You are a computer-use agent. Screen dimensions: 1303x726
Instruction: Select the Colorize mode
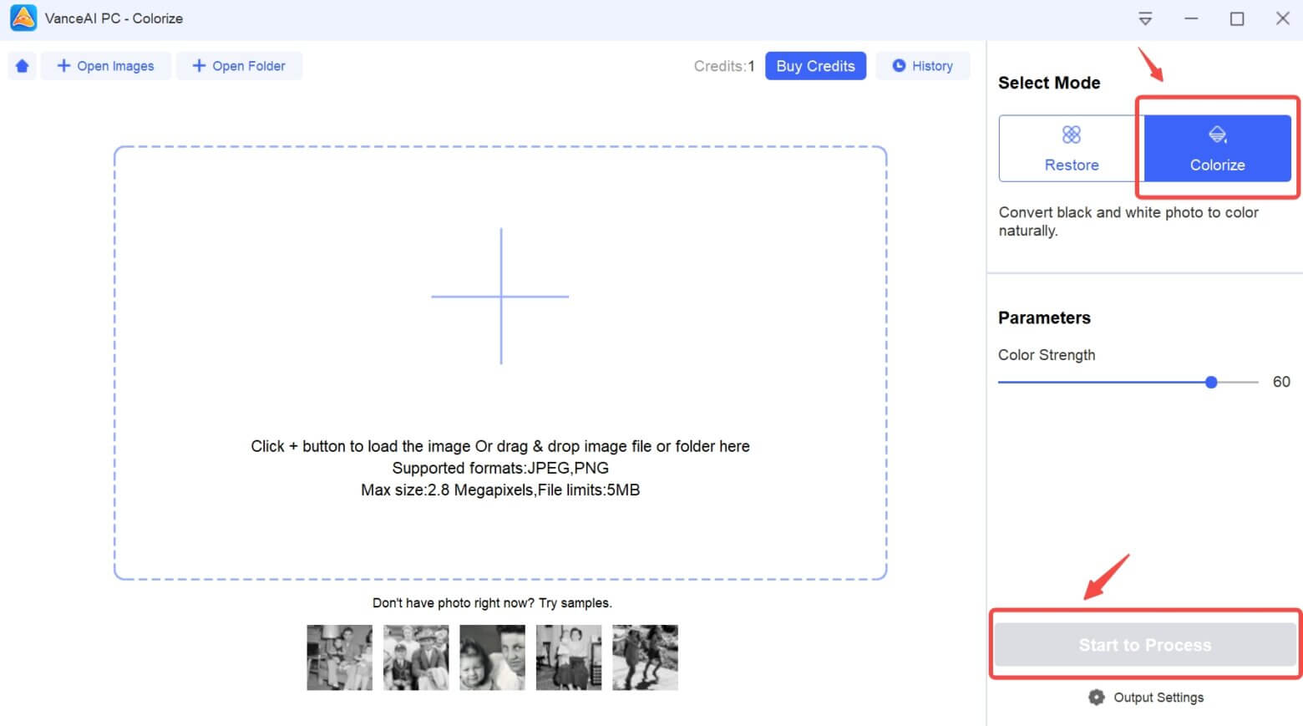click(1217, 149)
